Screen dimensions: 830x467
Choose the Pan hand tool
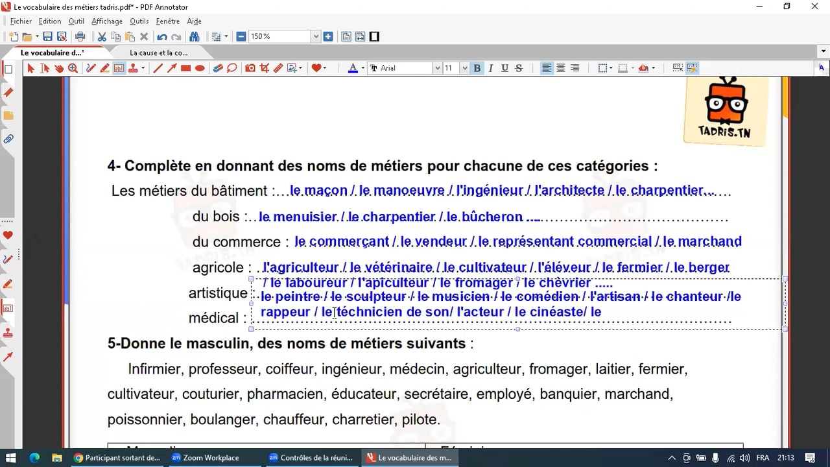[x=59, y=68]
